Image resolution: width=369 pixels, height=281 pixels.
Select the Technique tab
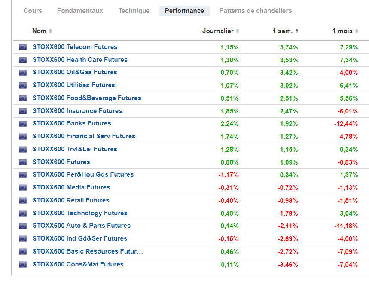point(134,11)
